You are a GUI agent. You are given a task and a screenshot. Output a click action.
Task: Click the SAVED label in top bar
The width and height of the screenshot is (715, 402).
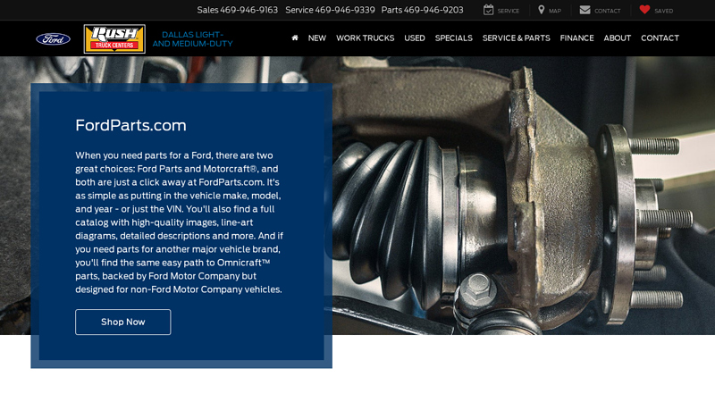(x=663, y=11)
